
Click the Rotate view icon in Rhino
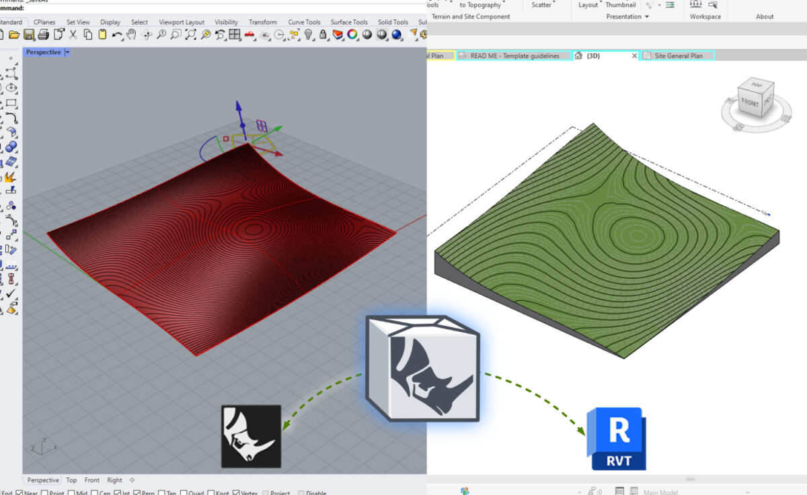pyautogui.click(x=146, y=35)
